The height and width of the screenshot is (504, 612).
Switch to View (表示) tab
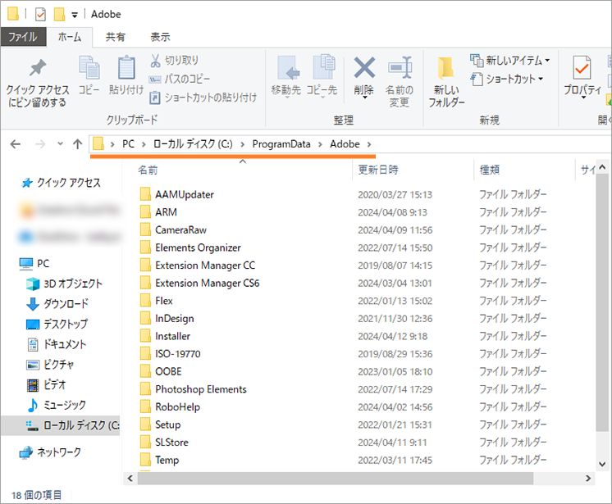click(160, 37)
